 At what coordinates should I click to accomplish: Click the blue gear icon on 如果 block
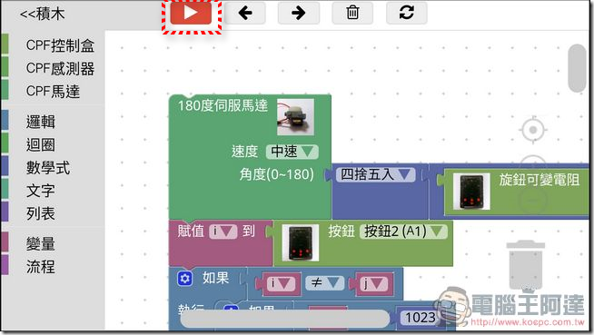pyautogui.click(x=185, y=279)
